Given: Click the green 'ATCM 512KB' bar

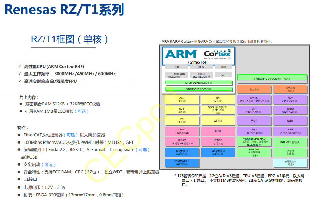Looking at the screenshot, I should point(198,83).
